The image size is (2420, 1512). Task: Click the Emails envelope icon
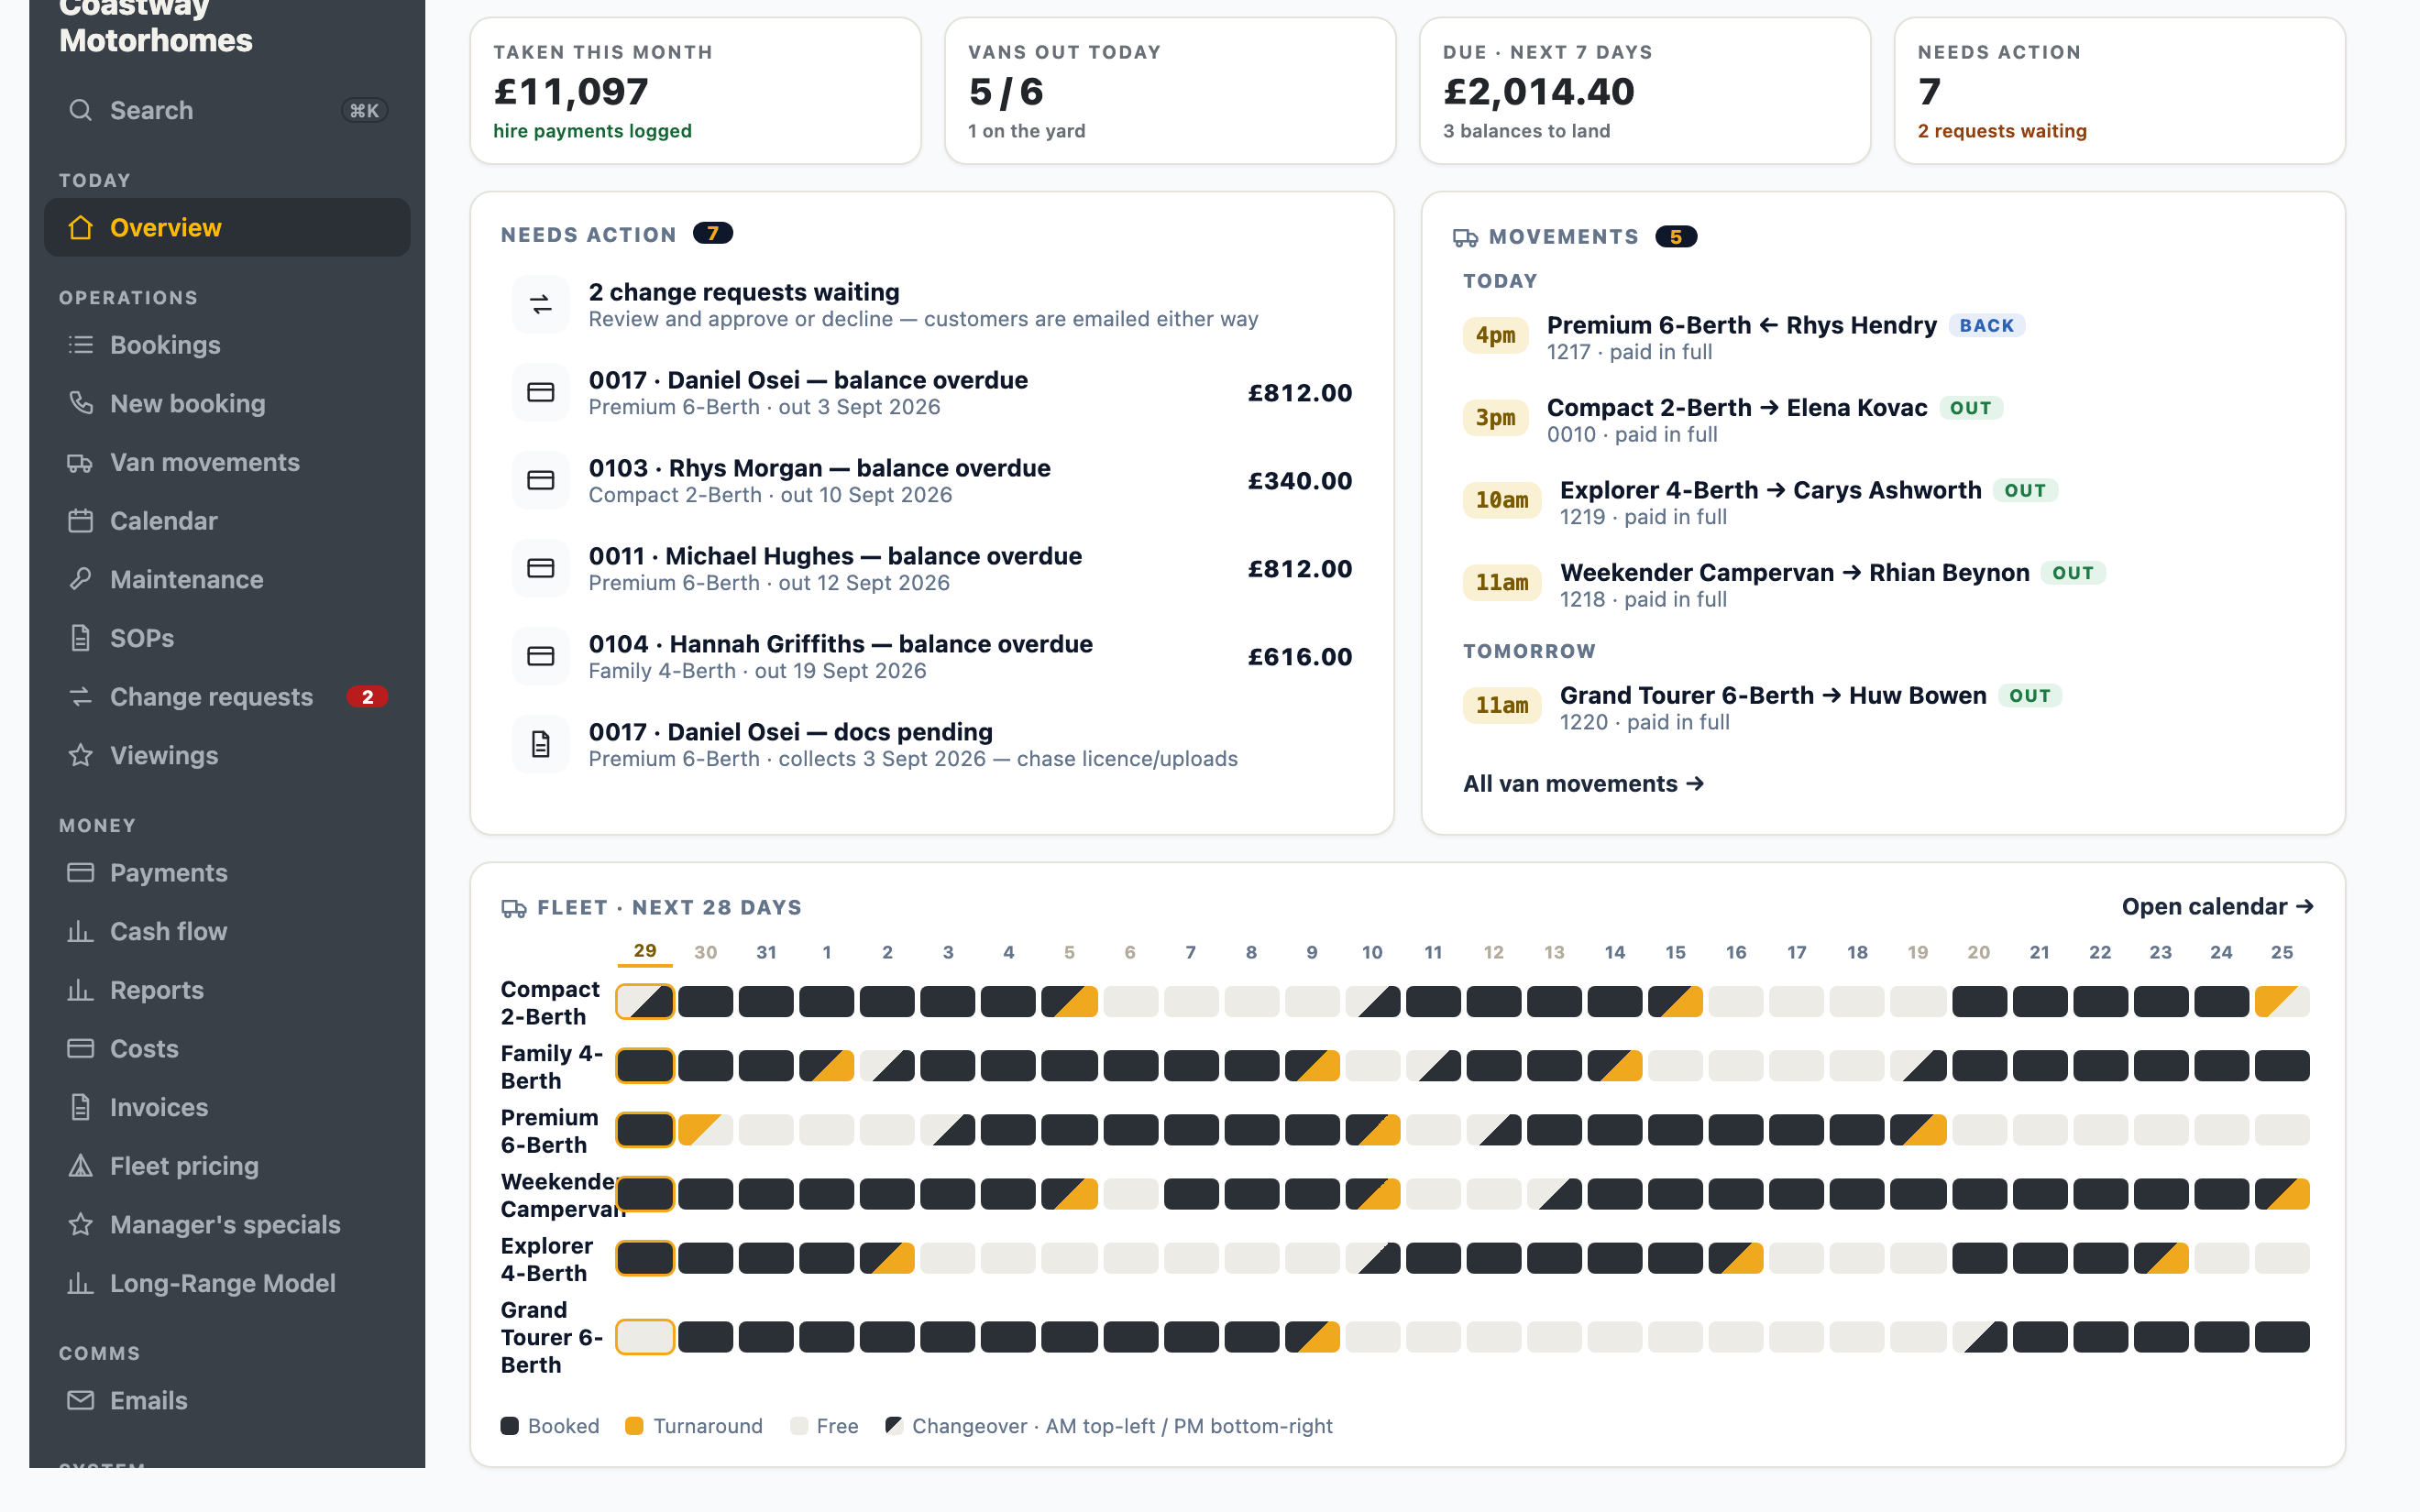tap(80, 1400)
